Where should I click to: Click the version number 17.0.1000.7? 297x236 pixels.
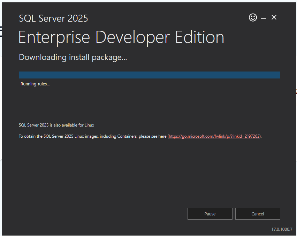click(282, 229)
